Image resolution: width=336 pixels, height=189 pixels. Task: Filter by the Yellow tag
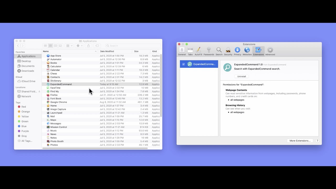(x=25, y=117)
